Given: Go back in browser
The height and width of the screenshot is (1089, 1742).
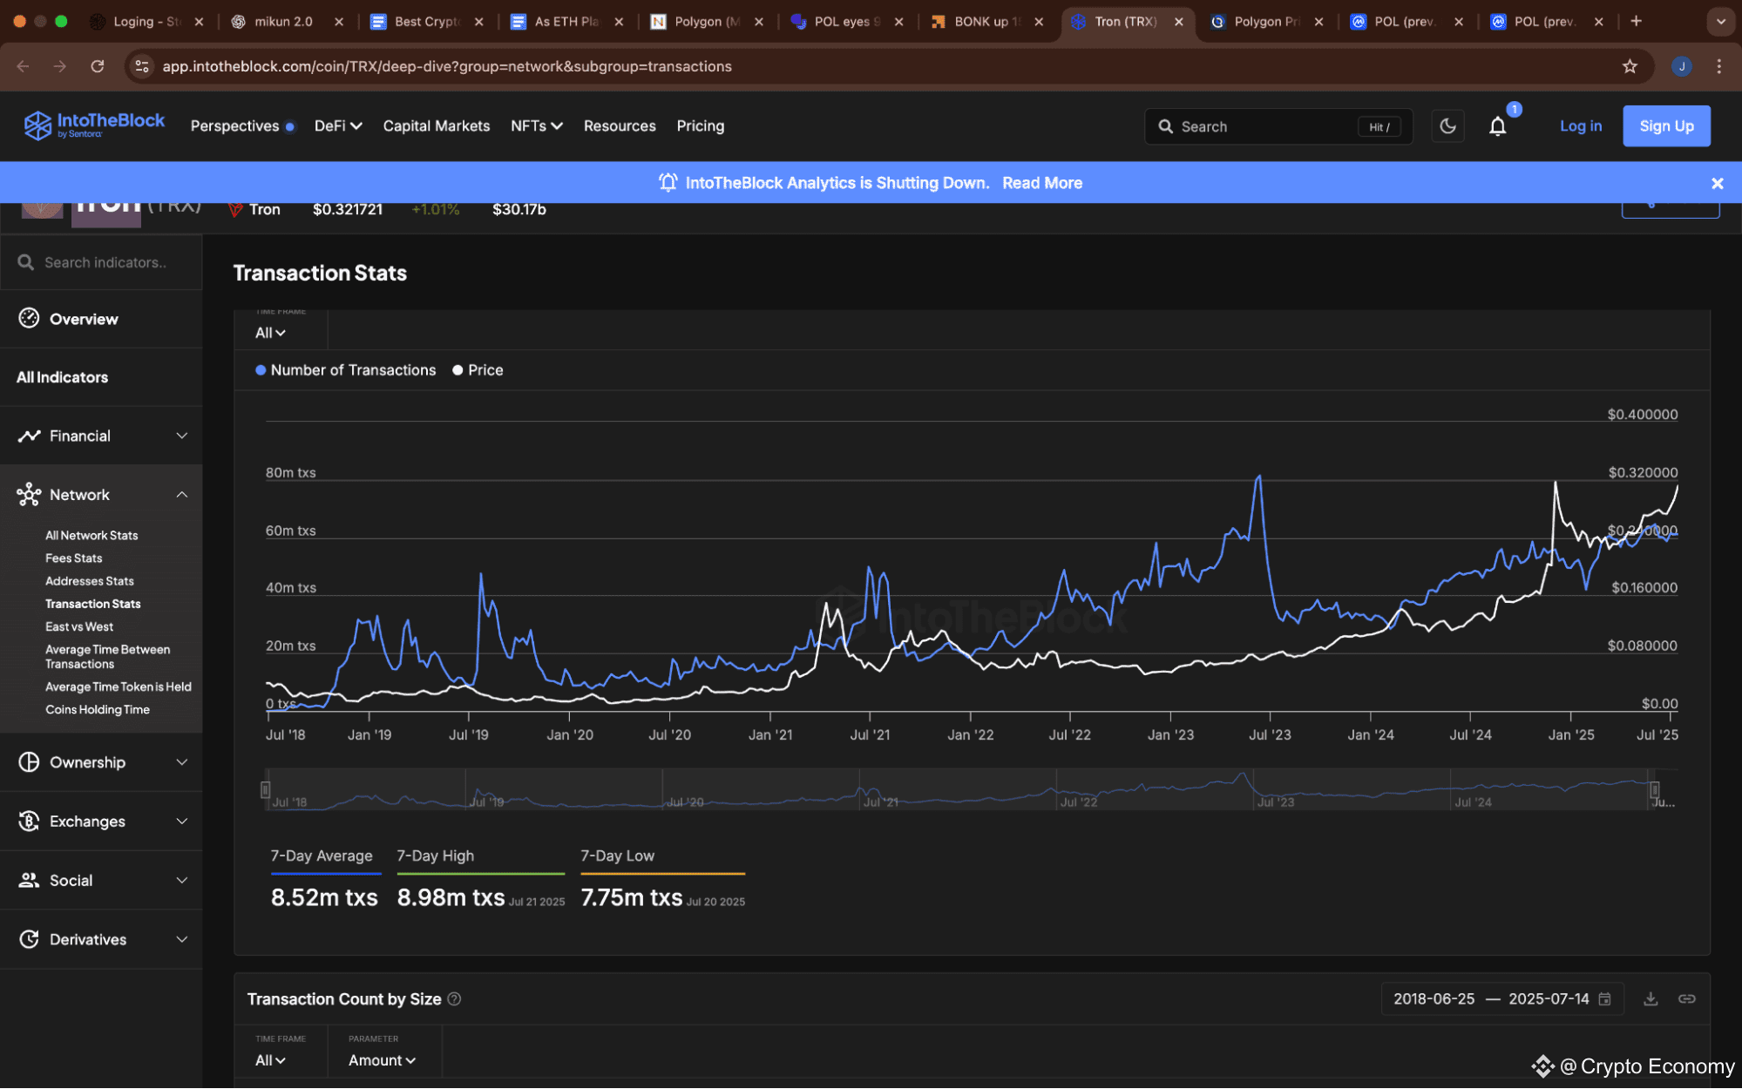Looking at the screenshot, I should pyautogui.click(x=23, y=66).
